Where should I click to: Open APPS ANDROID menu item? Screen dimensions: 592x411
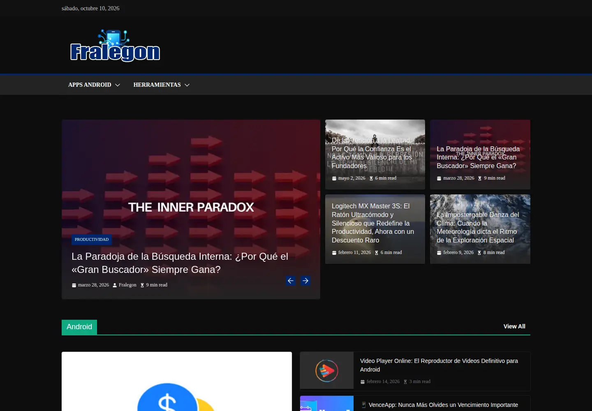90,85
